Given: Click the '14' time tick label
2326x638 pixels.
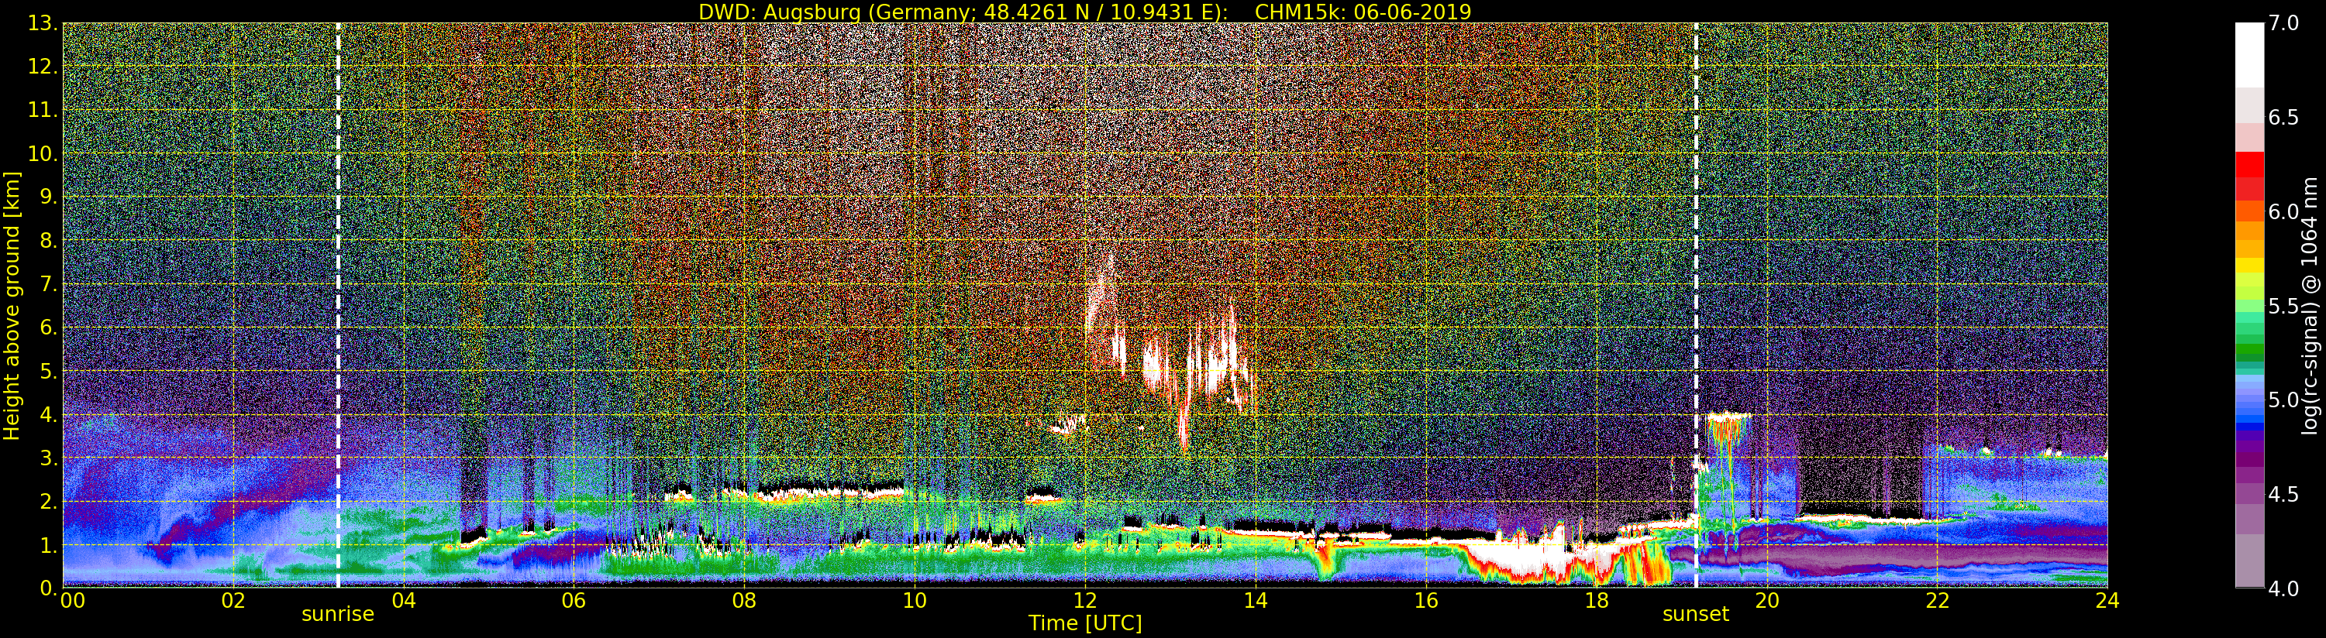Looking at the screenshot, I should pyautogui.click(x=1255, y=600).
